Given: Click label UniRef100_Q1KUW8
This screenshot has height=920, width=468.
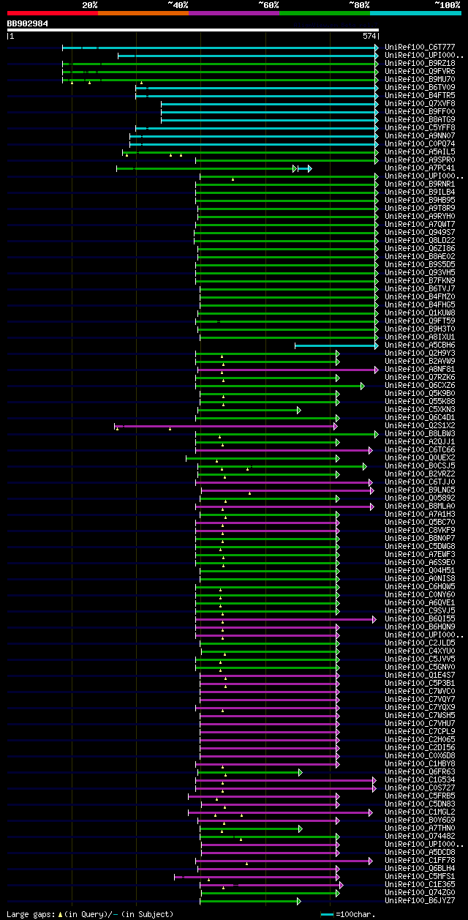Looking at the screenshot, I should pyautogui.click(x=420, y=313).
